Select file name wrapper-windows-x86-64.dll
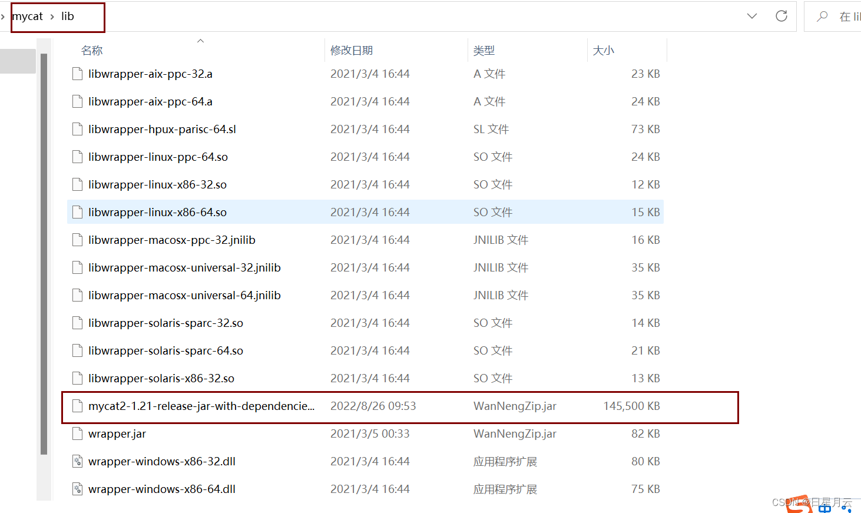 162,489
